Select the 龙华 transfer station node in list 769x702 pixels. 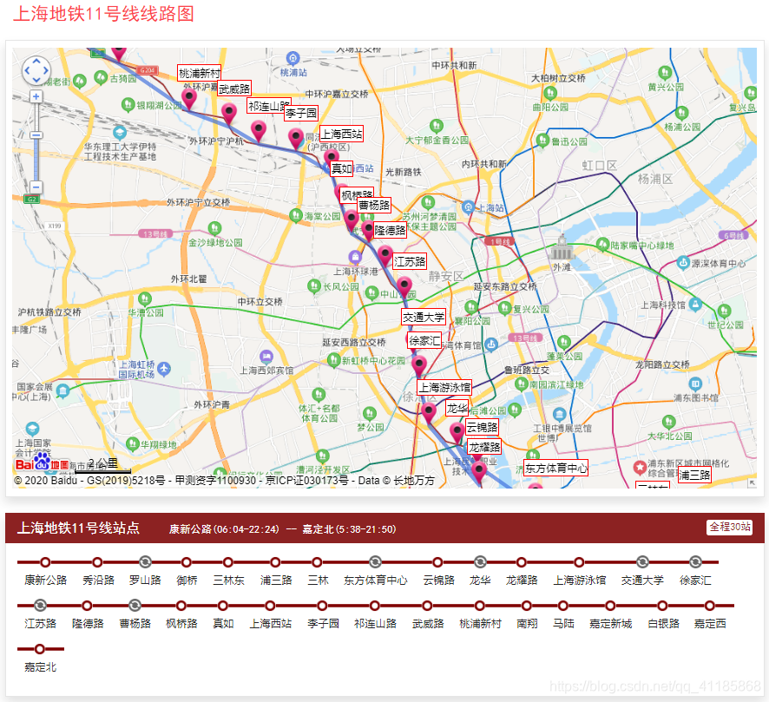(480, 561)
